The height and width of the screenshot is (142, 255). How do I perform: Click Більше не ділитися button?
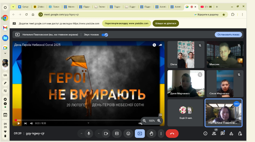pyautogui.click(x=166, y=23)
